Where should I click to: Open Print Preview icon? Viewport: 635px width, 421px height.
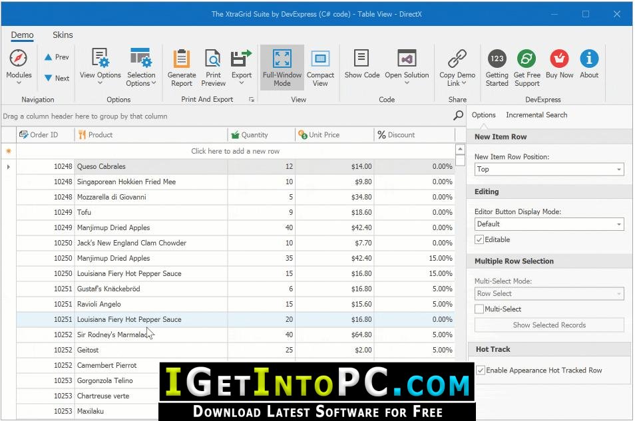[213, 59]
